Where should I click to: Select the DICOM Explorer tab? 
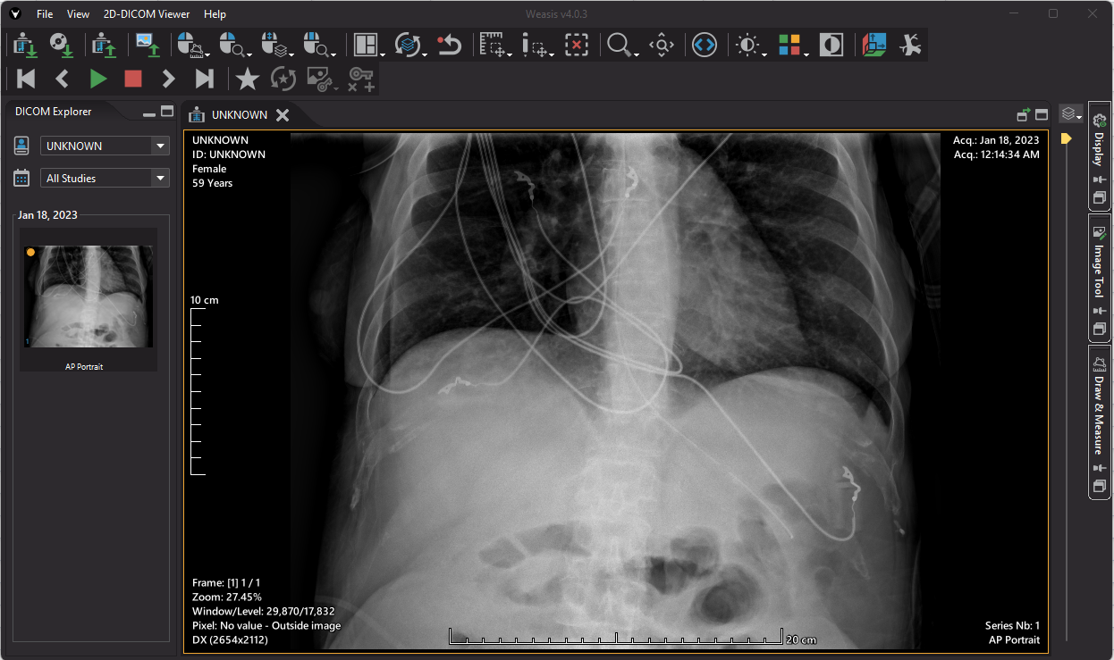coord(54,112)
